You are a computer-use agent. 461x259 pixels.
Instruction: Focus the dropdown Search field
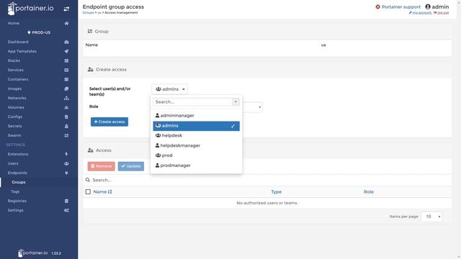192,102
